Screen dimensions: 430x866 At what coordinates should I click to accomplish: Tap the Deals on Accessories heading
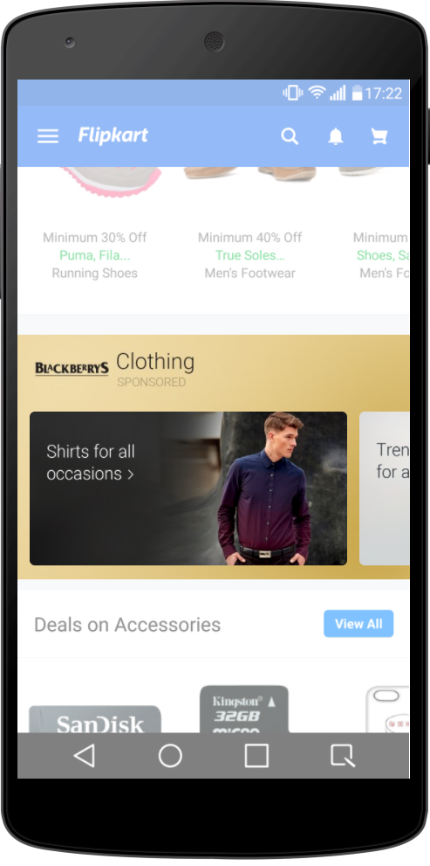tap(127, 625)
